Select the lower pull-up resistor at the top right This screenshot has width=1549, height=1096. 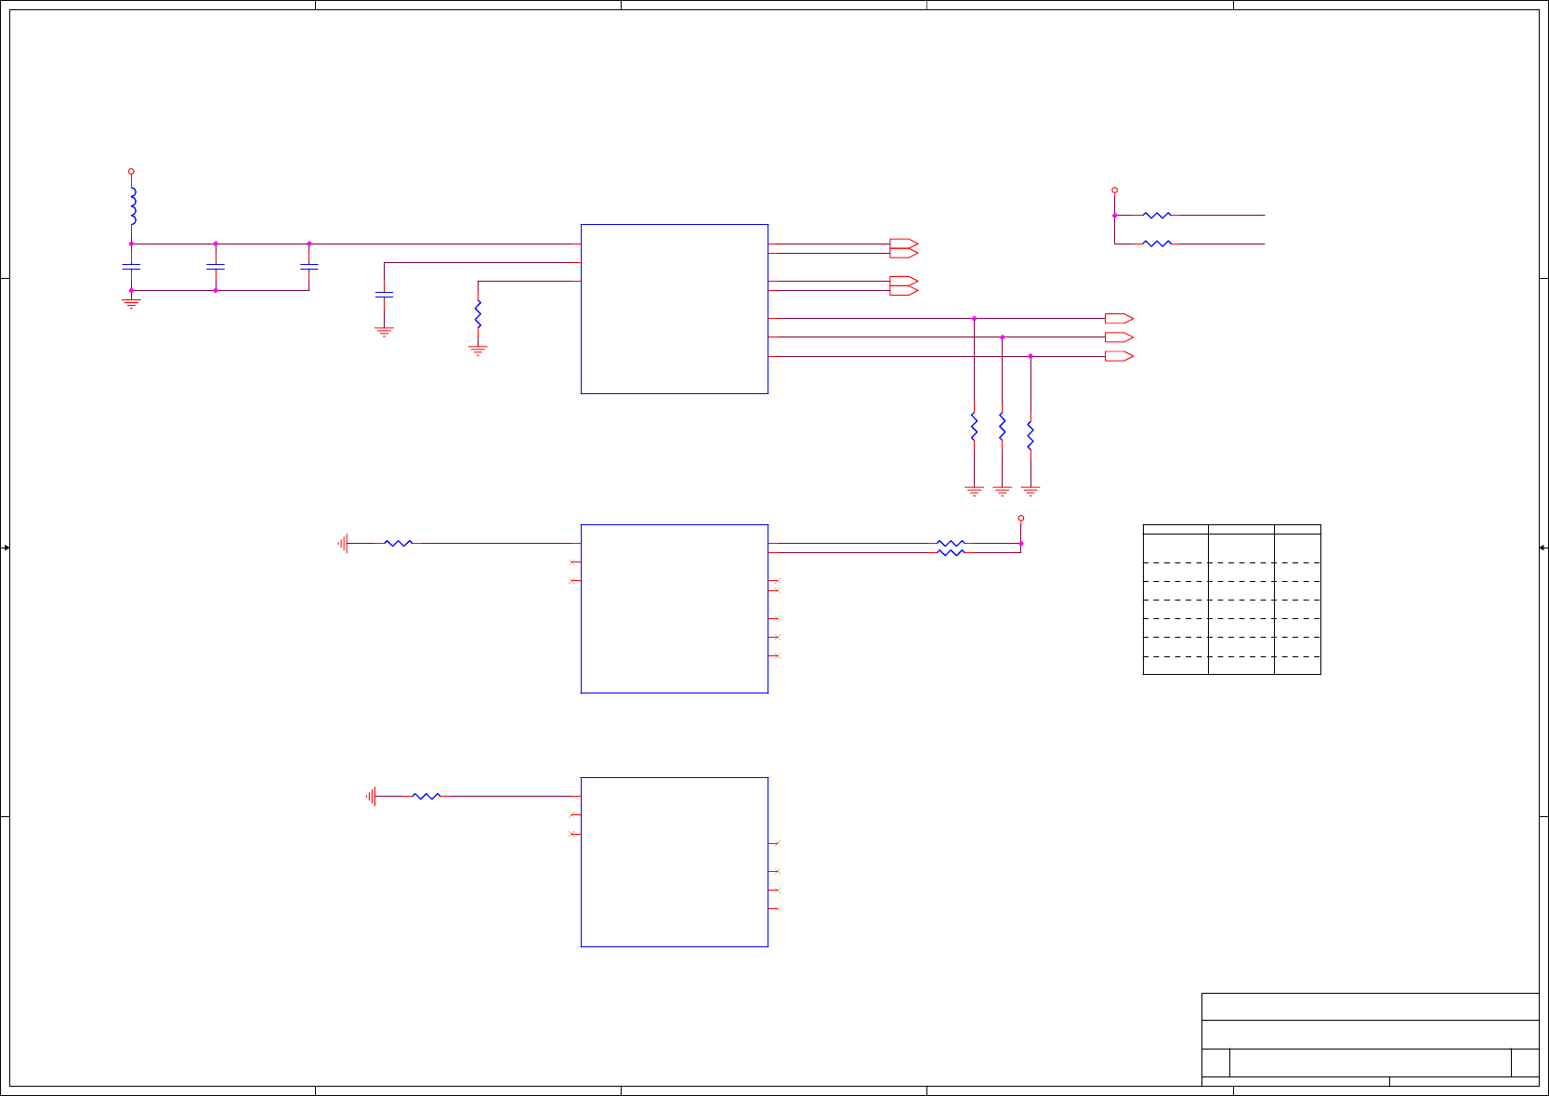(1157, 244)
